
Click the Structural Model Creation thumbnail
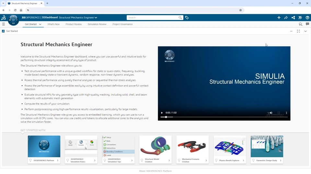point(155,146)
